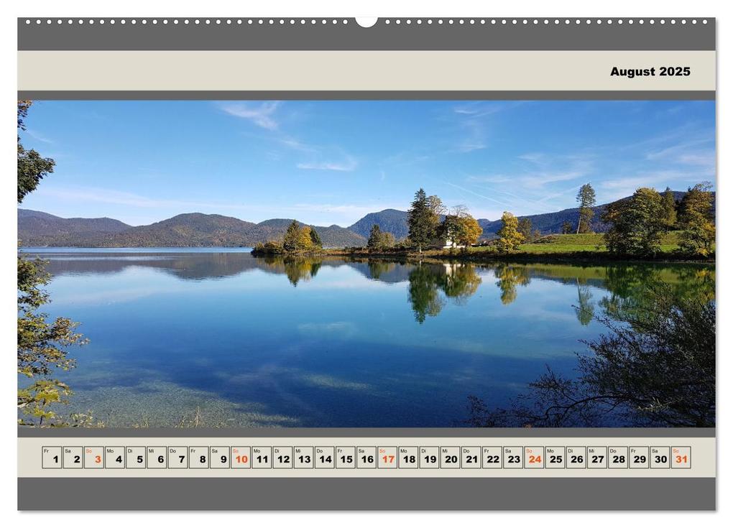
Task: Click day 12 Tuesday cell
Action: 282,458
